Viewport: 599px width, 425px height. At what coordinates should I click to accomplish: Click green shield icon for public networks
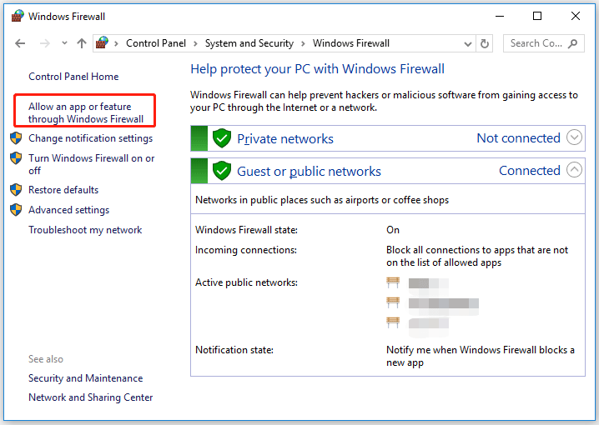point(222,171)
